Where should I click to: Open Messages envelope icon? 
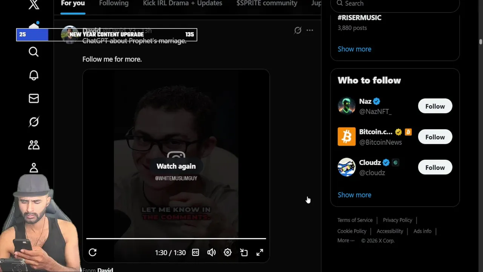pos(34,99)
